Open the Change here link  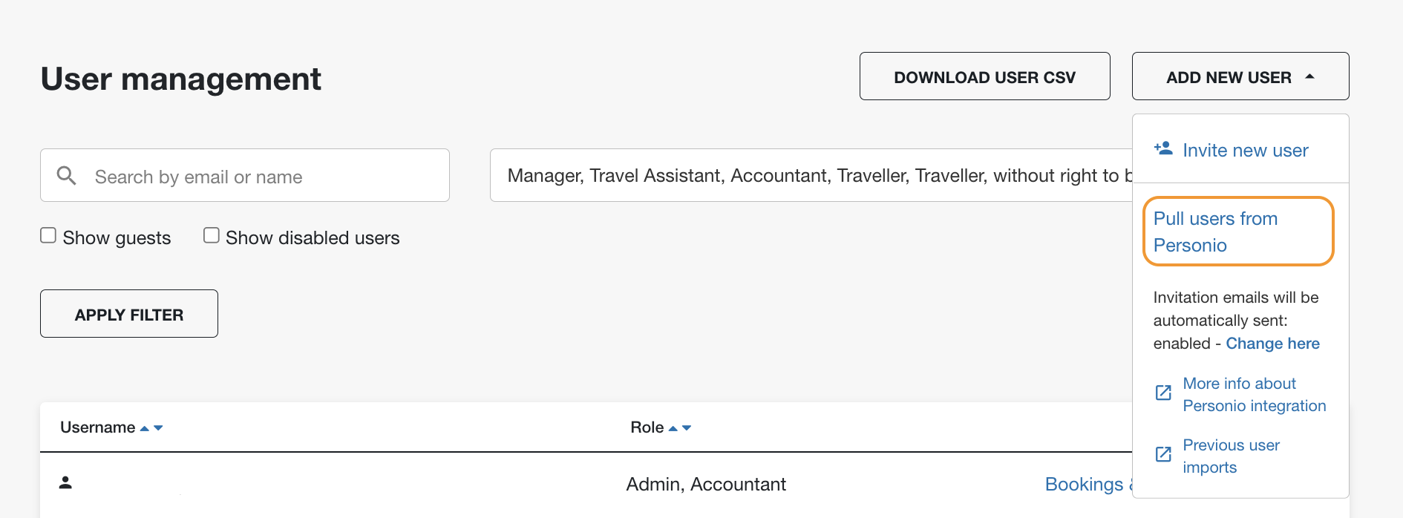click(x=1272, y=344)
